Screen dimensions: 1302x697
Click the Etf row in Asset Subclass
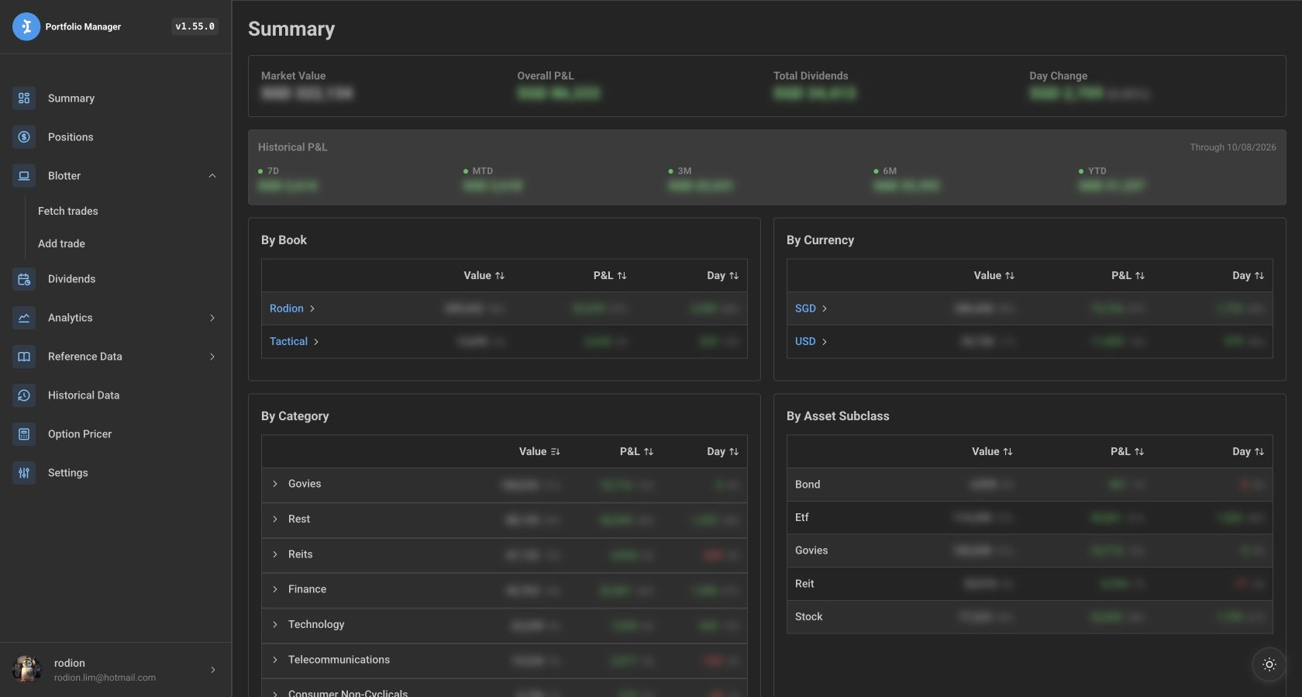point(1029,518)
